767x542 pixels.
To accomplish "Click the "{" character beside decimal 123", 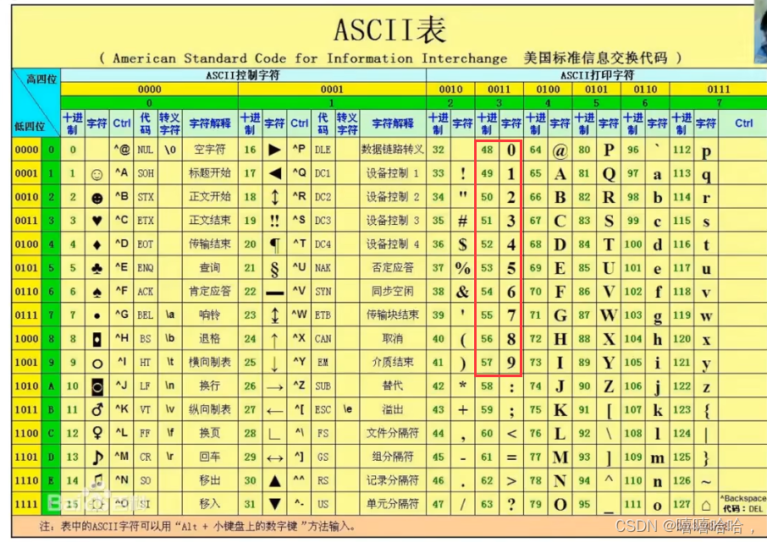I will 706,410.
